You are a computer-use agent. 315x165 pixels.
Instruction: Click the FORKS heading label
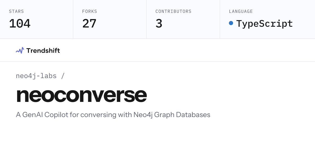coord(90,12)
